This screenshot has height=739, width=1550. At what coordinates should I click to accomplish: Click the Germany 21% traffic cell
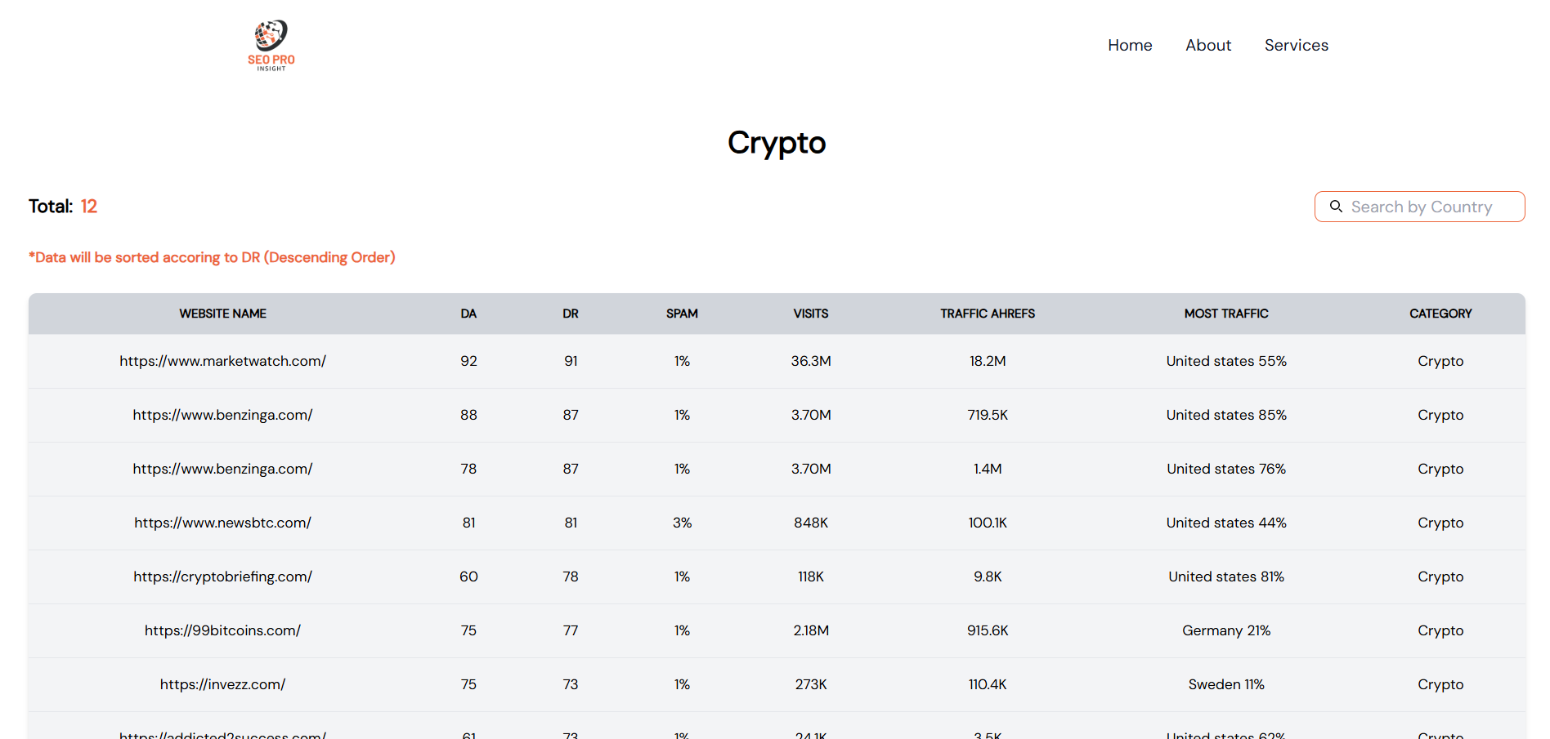[1226, 630]
